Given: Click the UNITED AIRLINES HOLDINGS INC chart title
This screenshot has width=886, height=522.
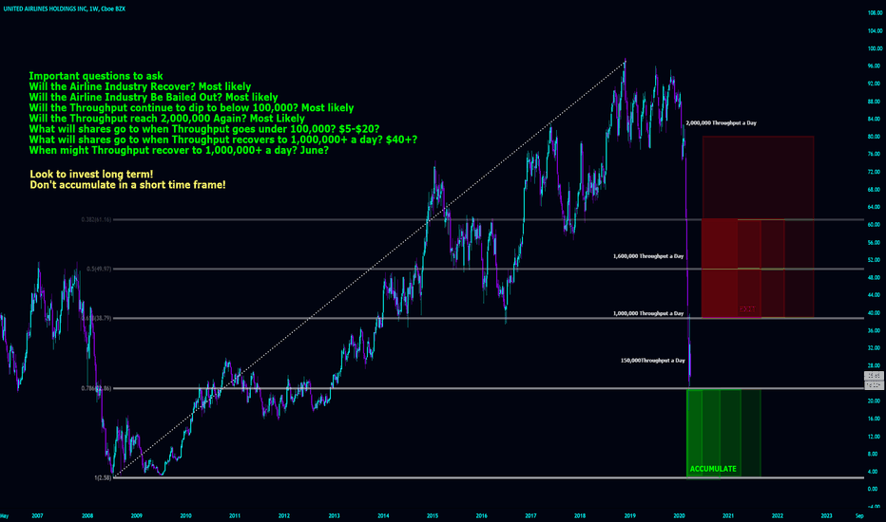Looking at the screenshot, I should (65, 9).
